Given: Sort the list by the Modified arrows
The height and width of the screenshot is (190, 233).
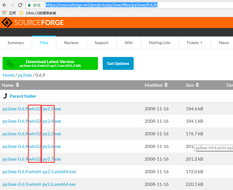Looking at the screenshot, I should point(166,85).
